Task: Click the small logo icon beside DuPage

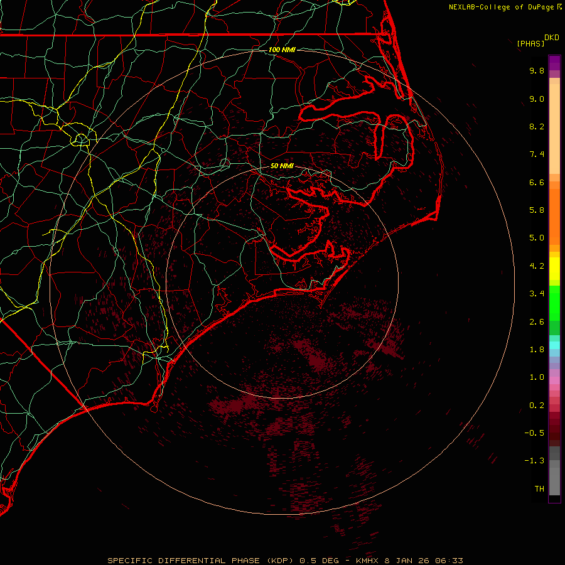Action: coord(559,7)
